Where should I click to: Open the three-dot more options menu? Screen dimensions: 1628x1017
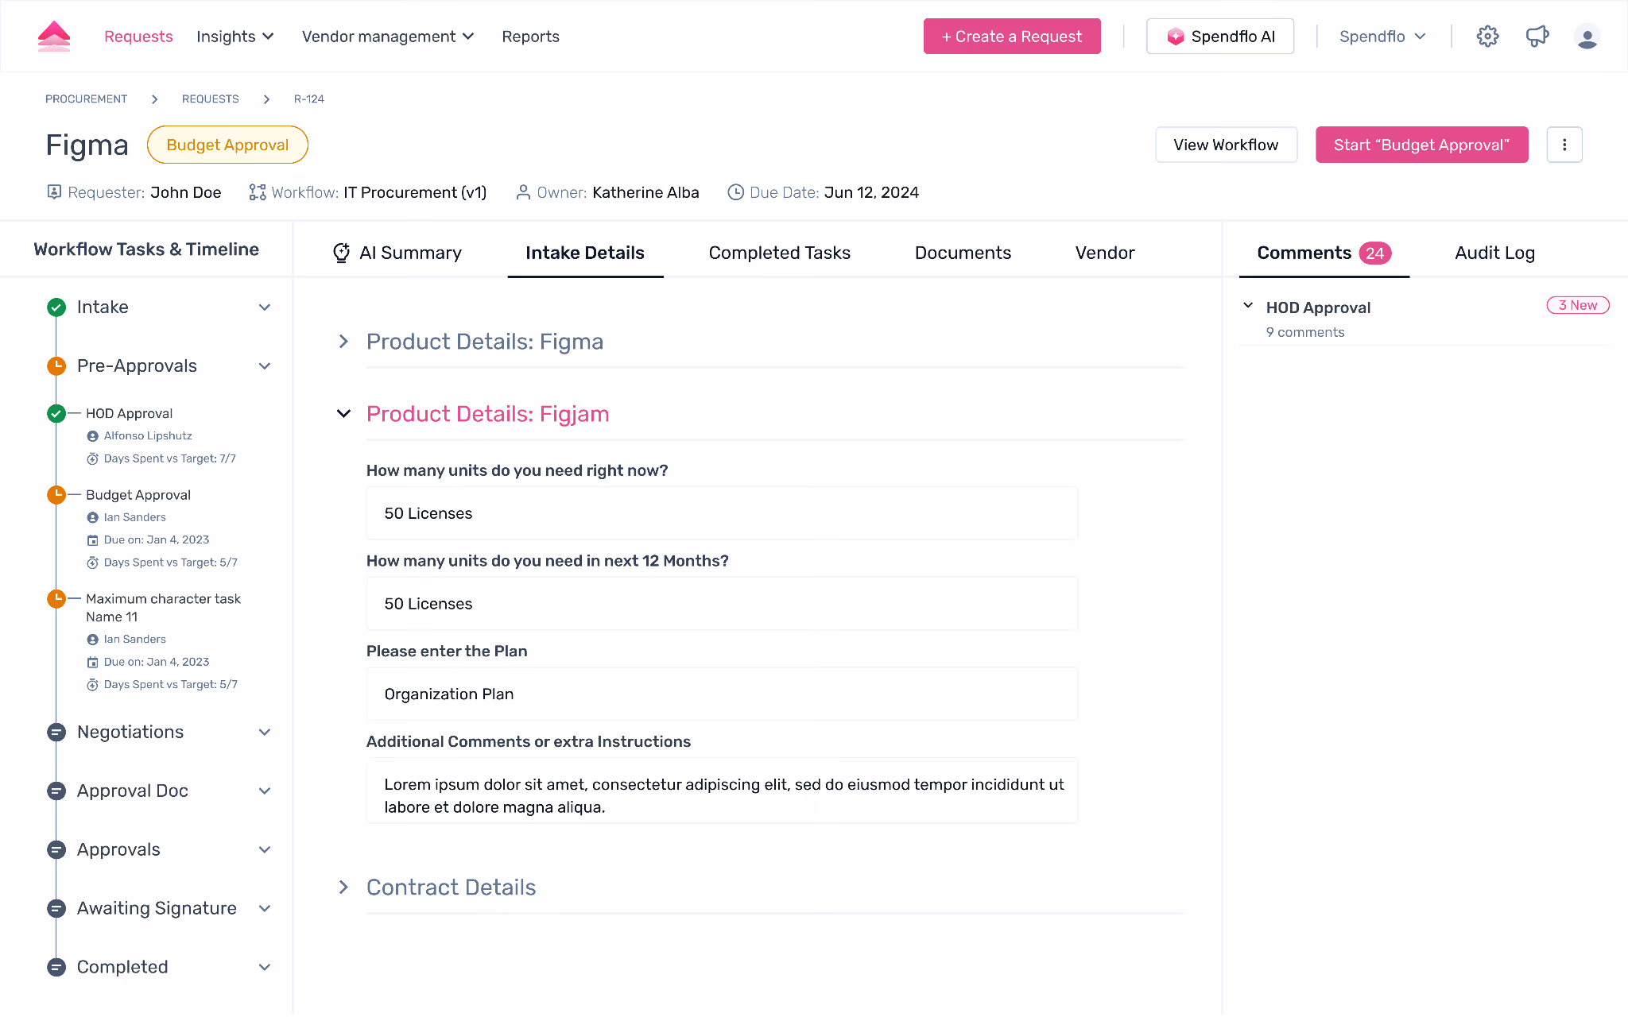tap(1564, 145)
